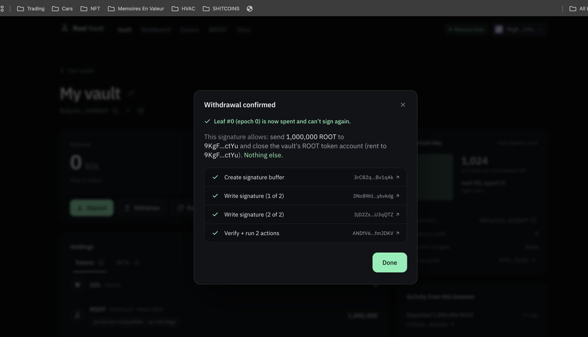Open the SHITCOINS bookmarks folder
This screenshot has width=588, height=337.
click(221, 8)
